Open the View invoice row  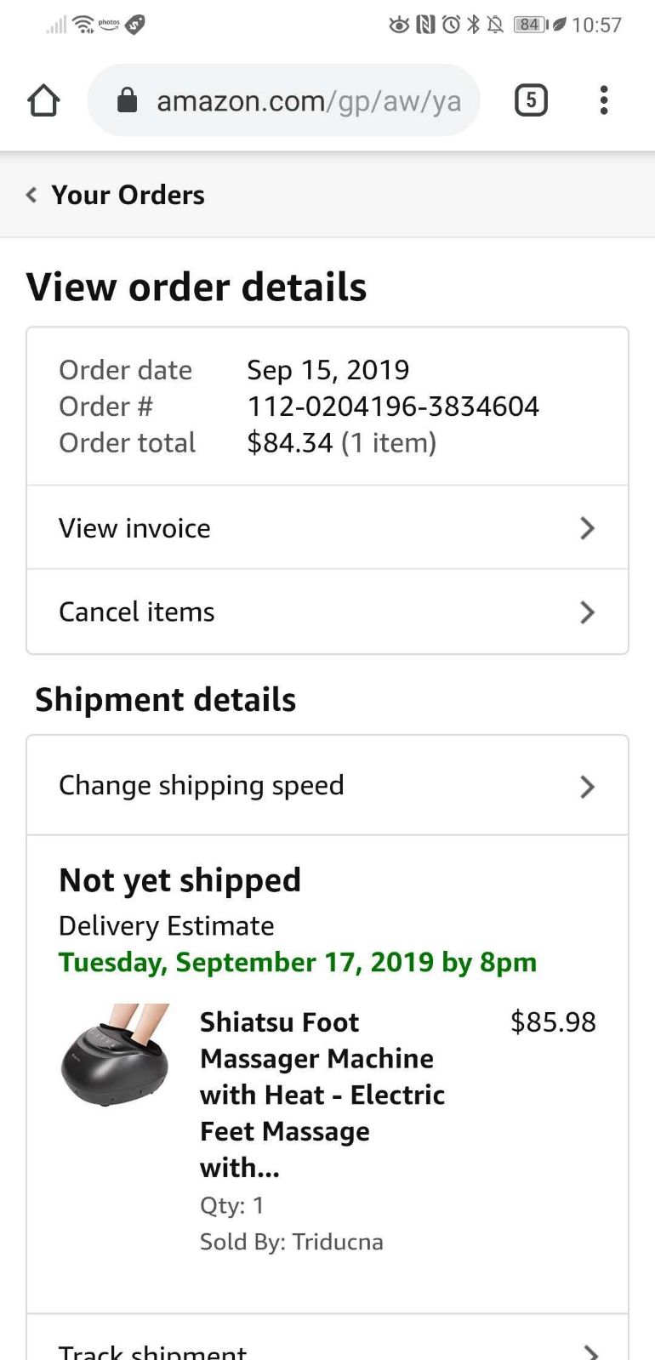pos(327,528)
